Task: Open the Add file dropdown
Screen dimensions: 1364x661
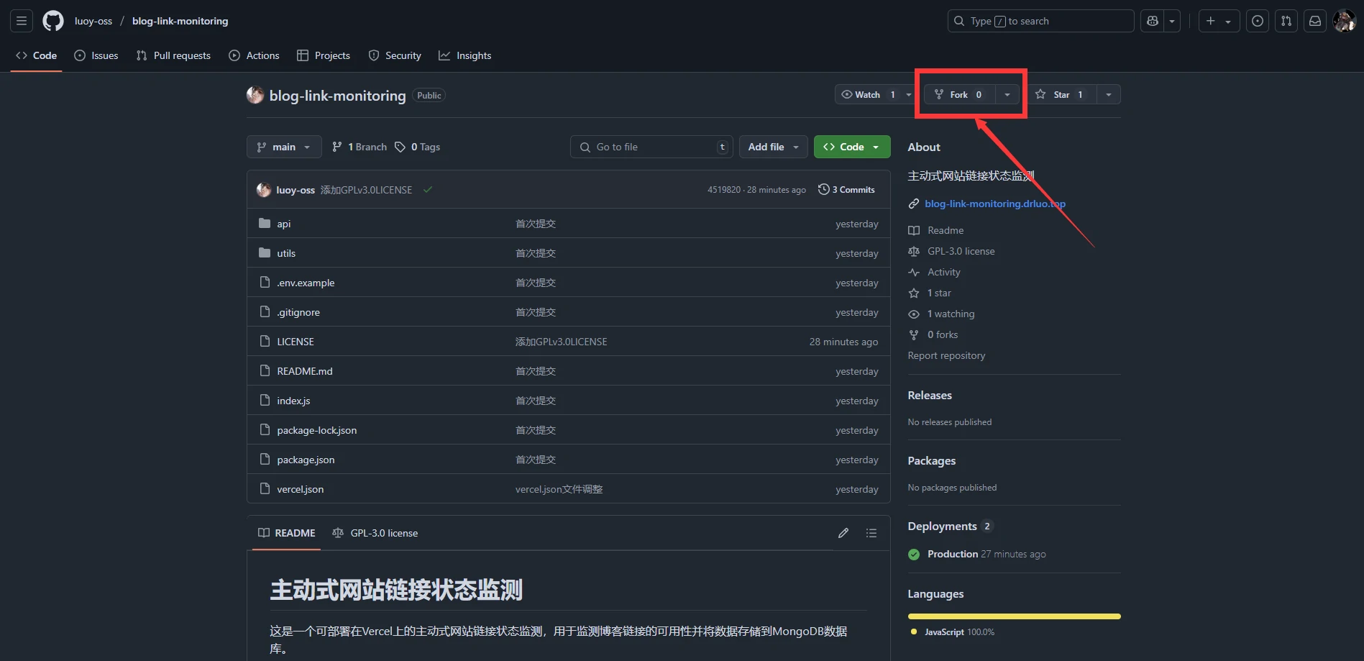Action: [773, 147]
